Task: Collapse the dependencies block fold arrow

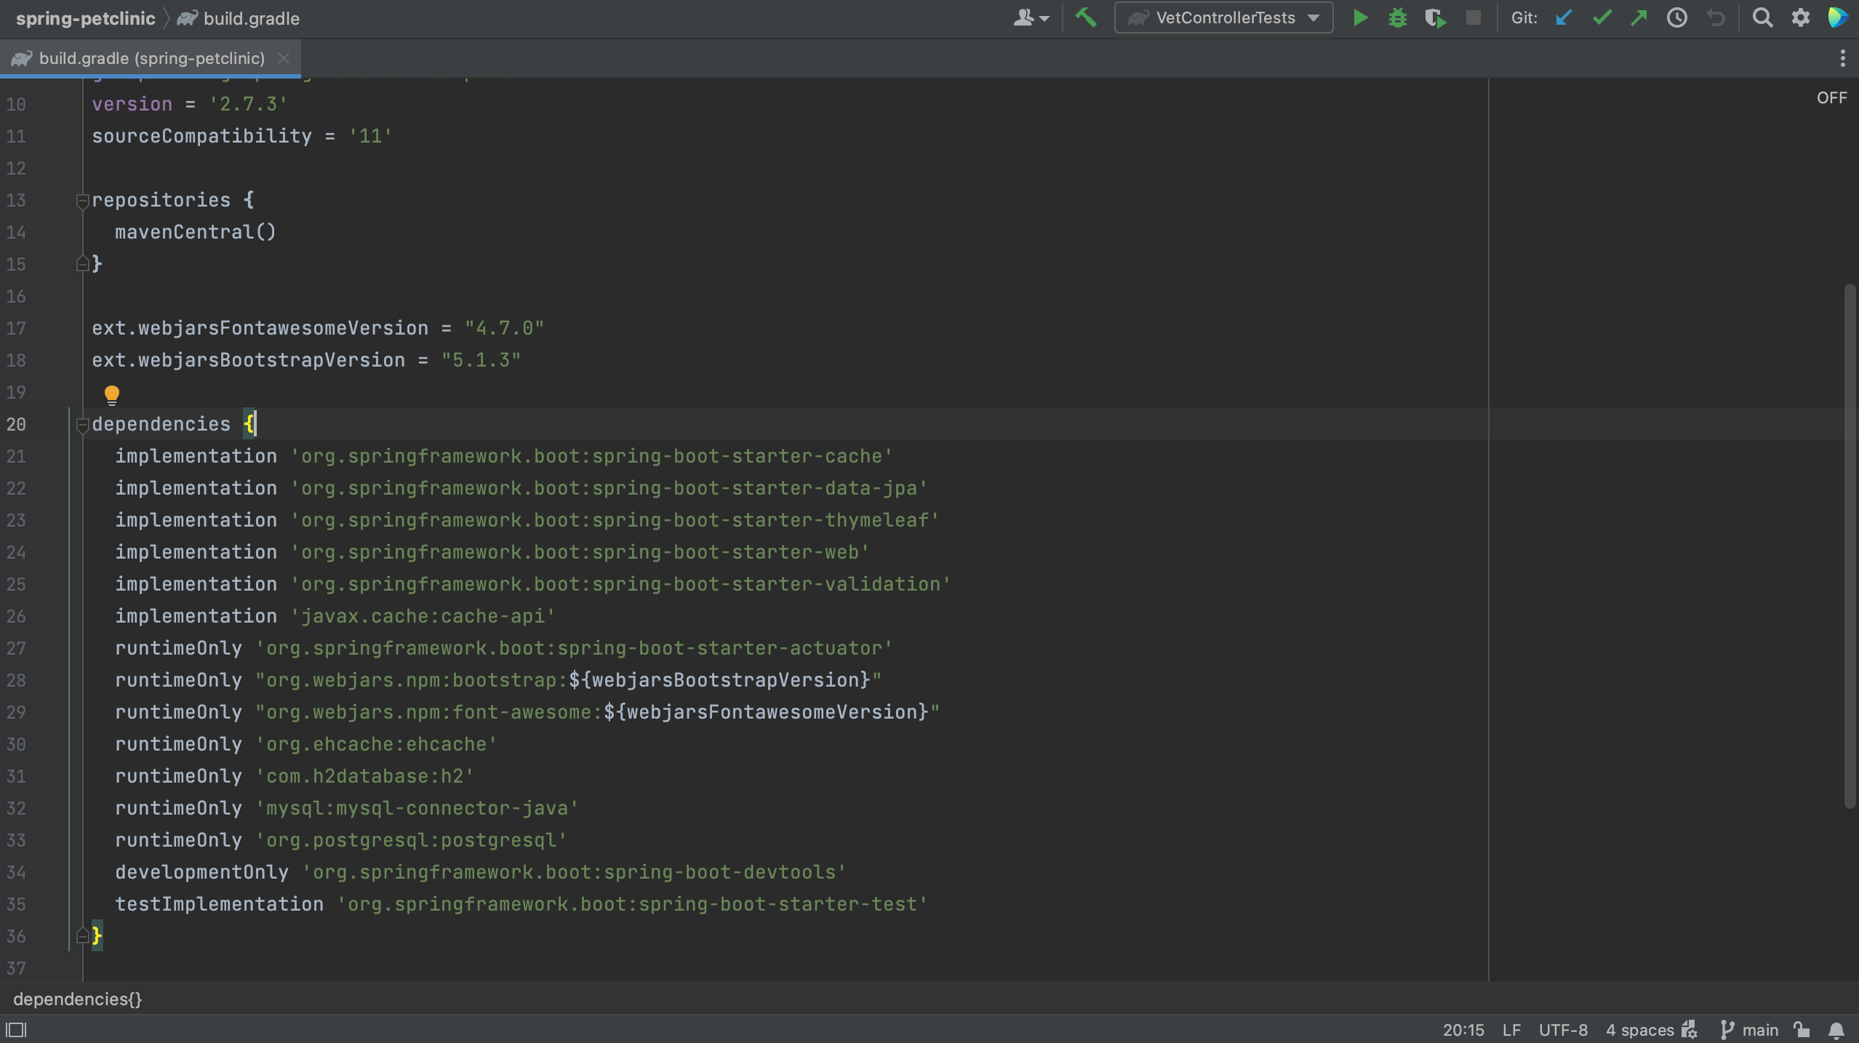Action: (82, 424)
